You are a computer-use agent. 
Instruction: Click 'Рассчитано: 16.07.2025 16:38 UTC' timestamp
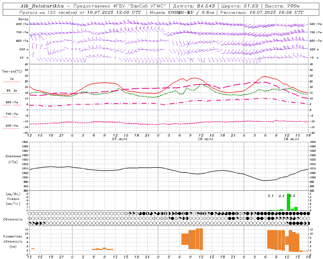262,12
